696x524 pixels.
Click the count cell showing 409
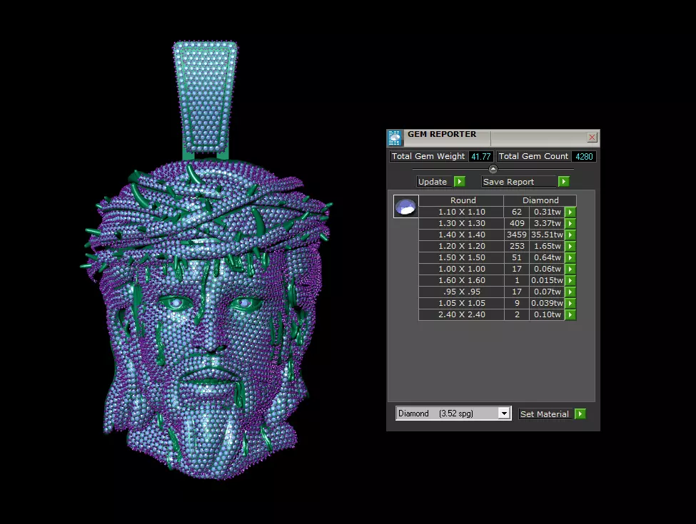517,223
